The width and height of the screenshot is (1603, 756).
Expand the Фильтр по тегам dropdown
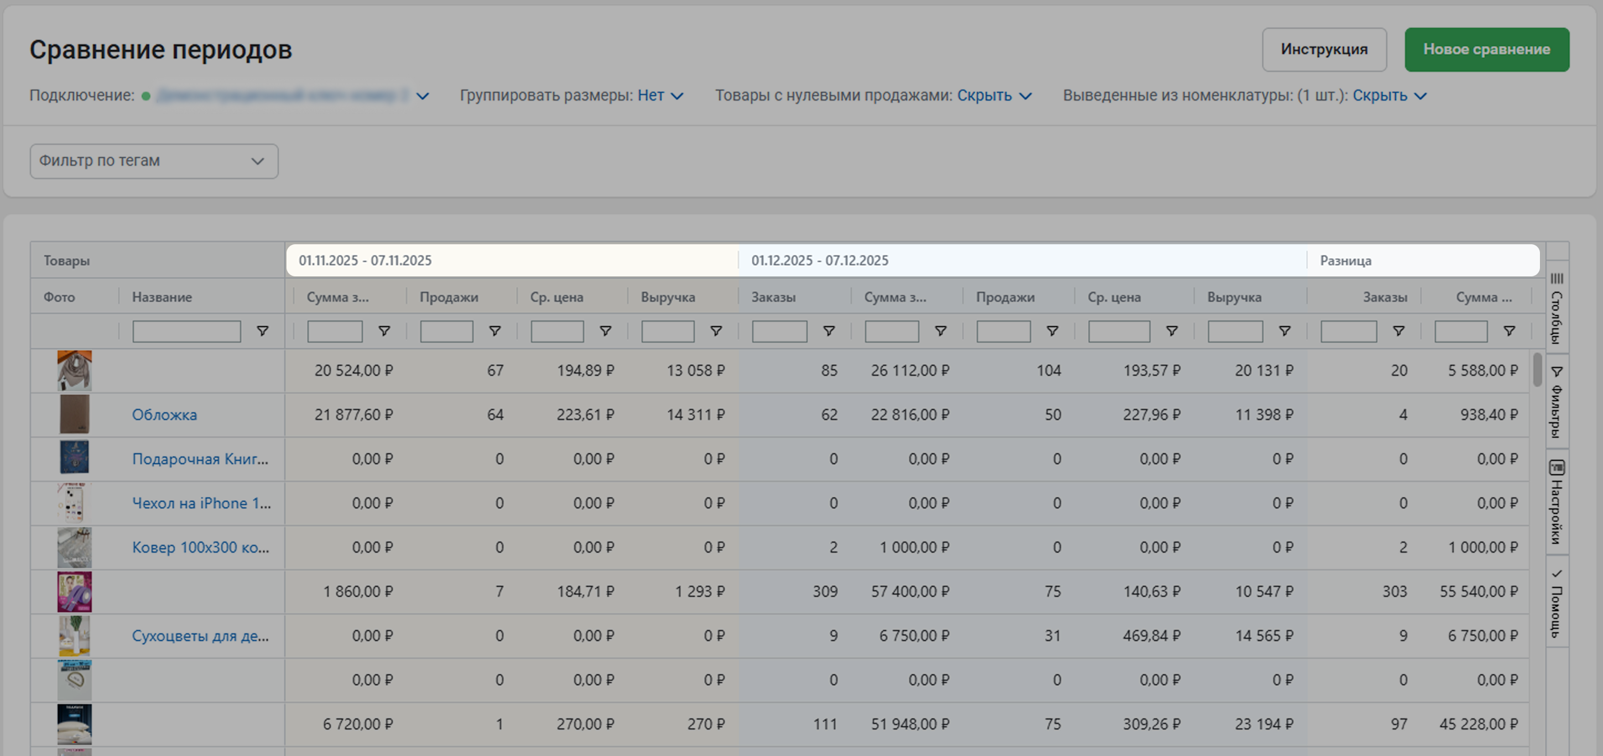[x=154, y=161]
